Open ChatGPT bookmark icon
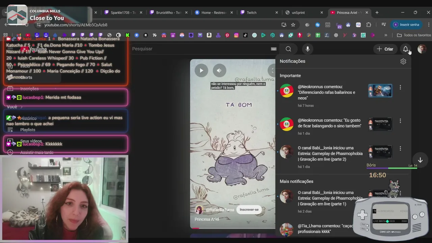This screenshot has width=432, height=243. [x=336, y=35]
